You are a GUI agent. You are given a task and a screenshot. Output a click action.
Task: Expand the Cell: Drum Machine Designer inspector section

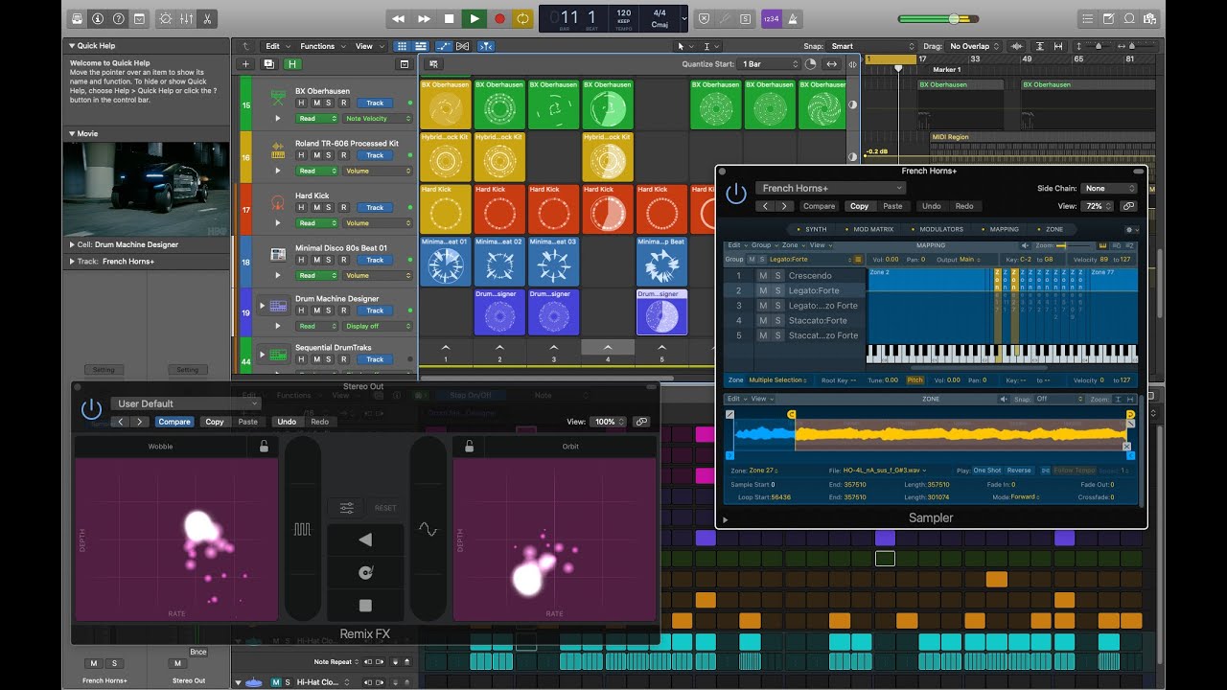click(71, 244)
